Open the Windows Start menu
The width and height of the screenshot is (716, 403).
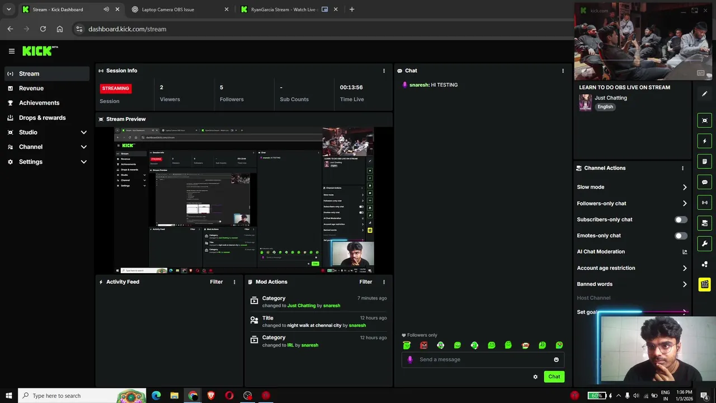[8, 396]
